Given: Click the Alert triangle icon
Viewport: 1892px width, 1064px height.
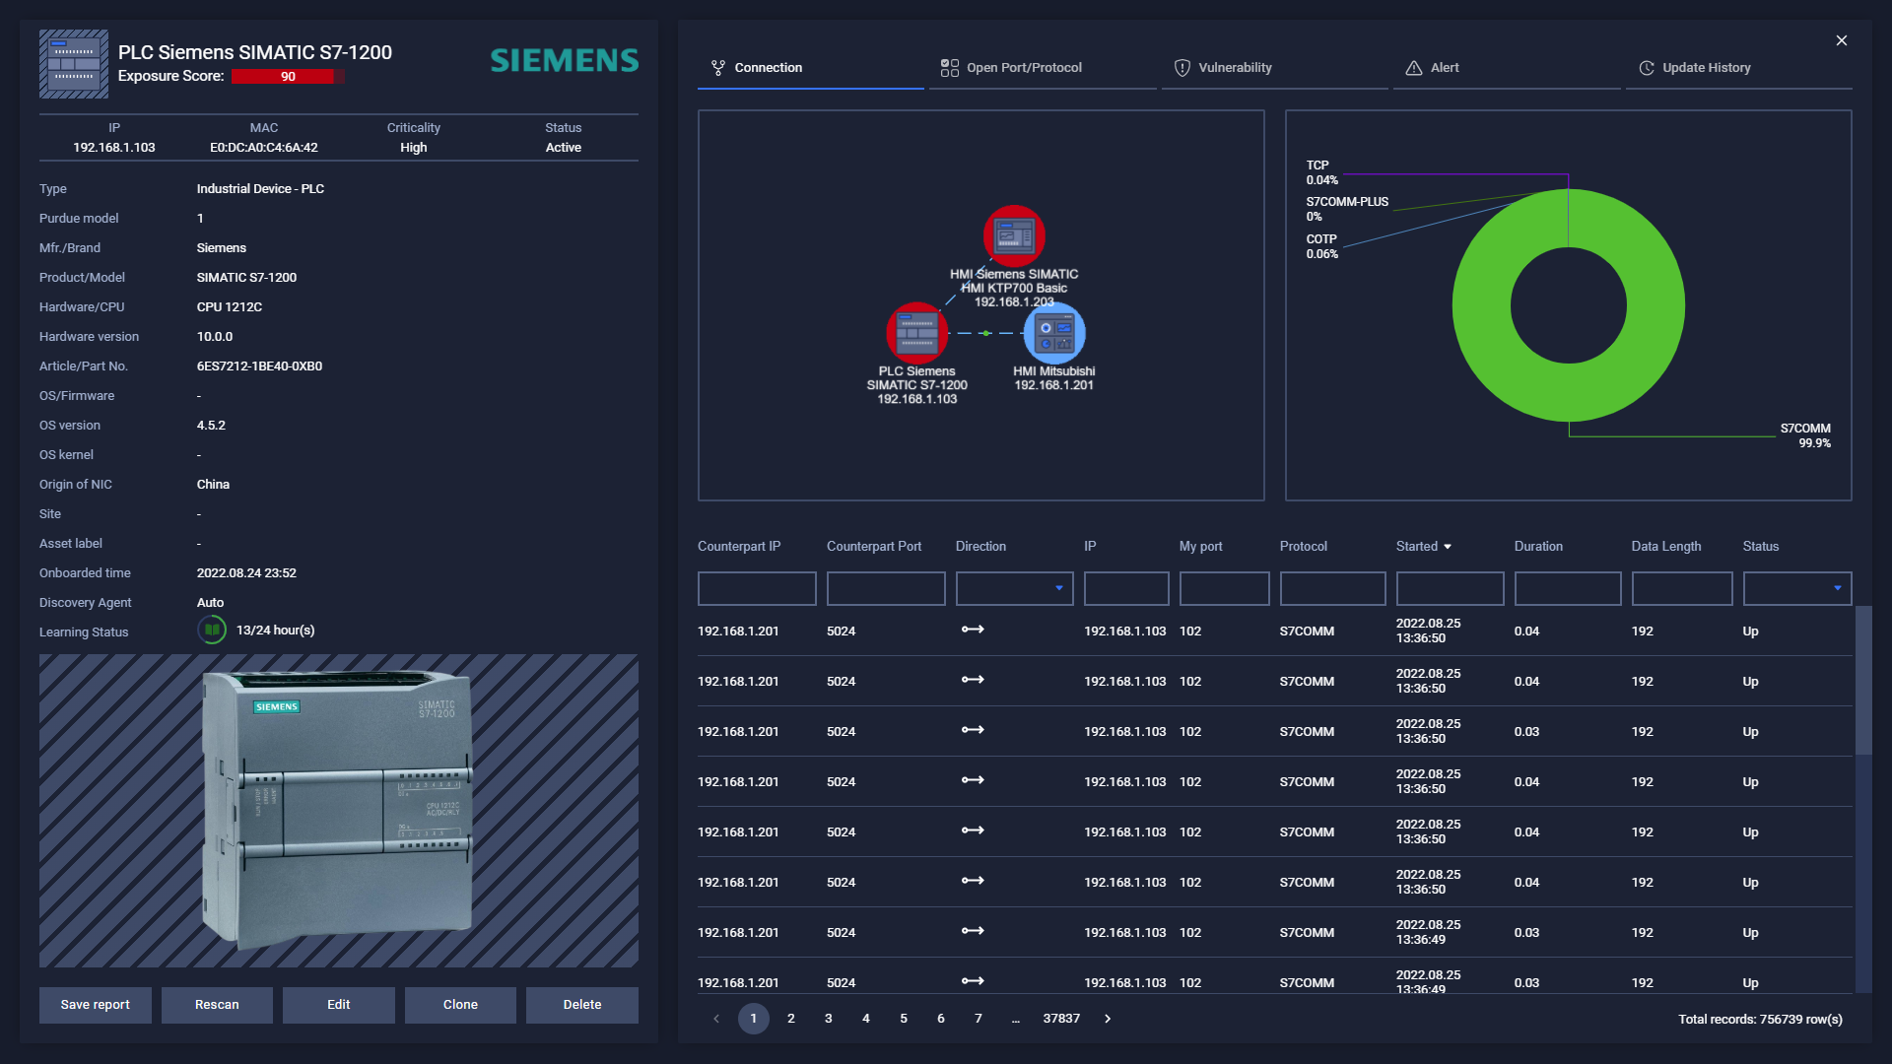Looking at the screenshot, I should point(1414,68).
